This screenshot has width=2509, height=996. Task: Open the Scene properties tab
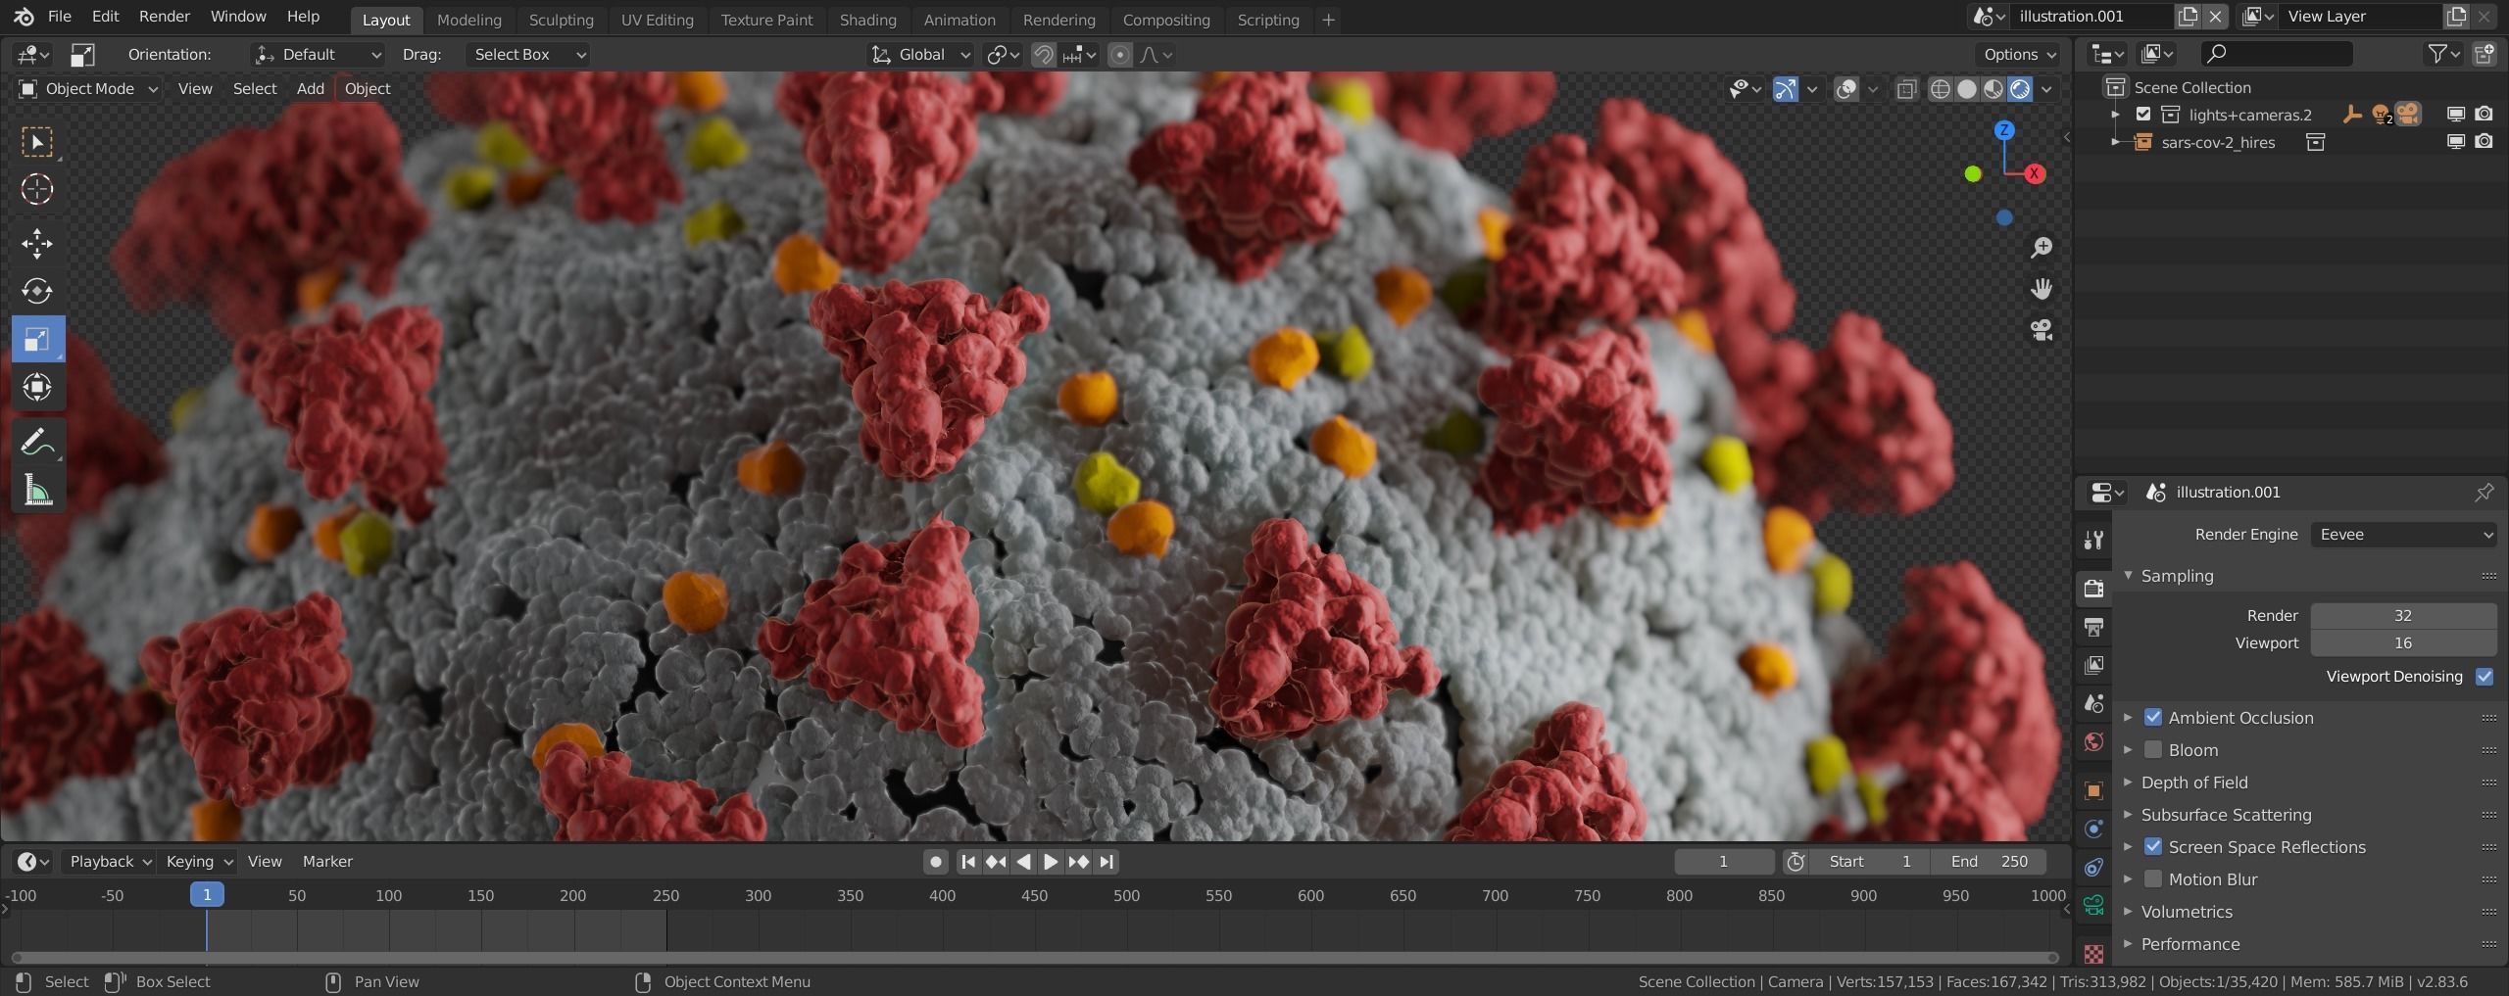pos(2093,703)
